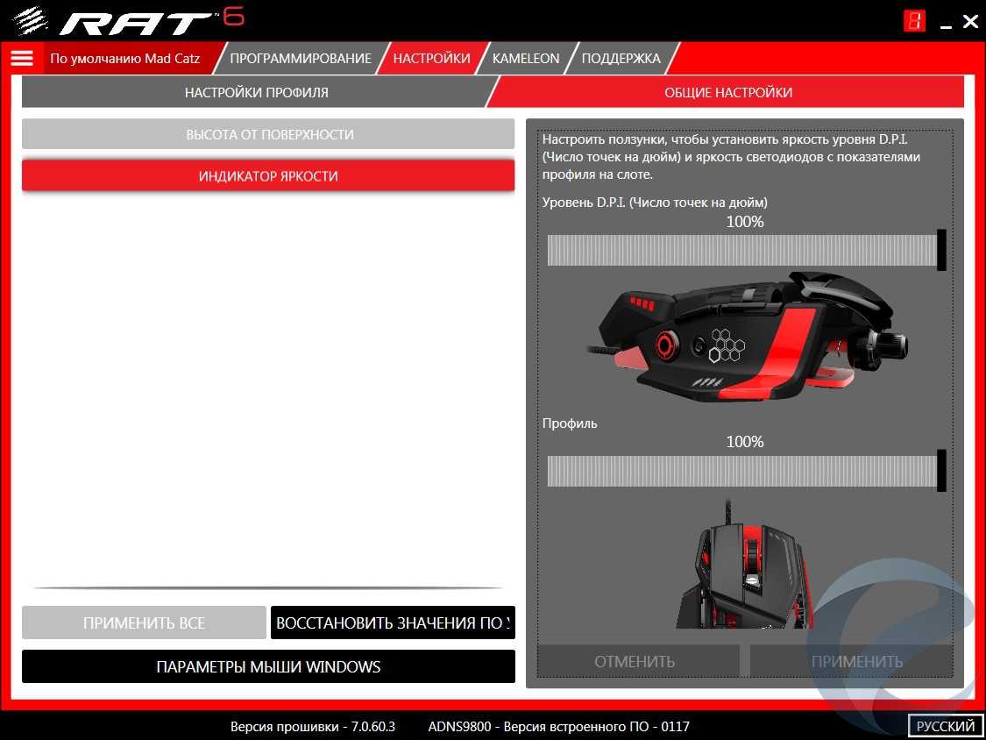
Task: Click the side-view mouse image
Action: [745, 339]
